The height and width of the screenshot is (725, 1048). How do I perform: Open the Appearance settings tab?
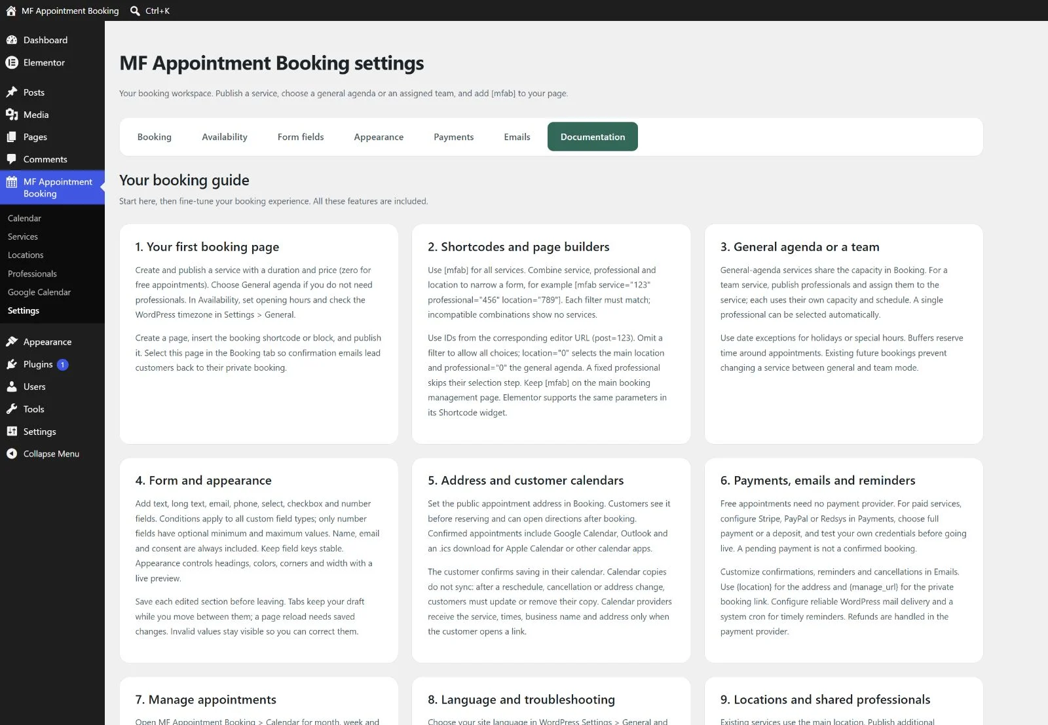click(x=379, y=137)
